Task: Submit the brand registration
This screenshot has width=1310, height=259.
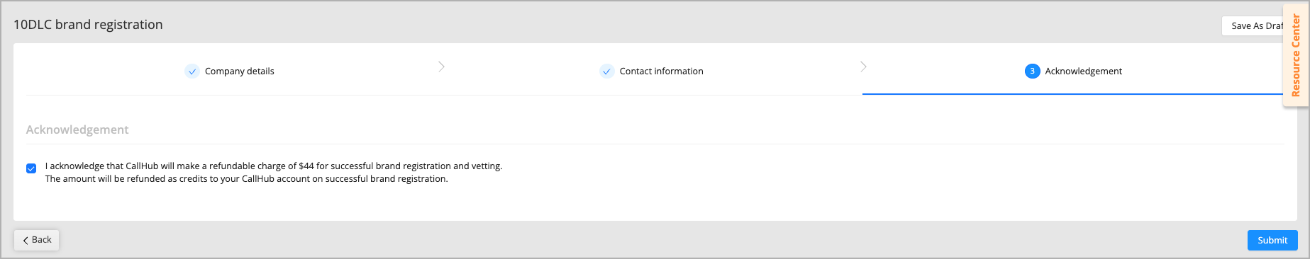Action: pyautogui.click(x=1272, y=240)
